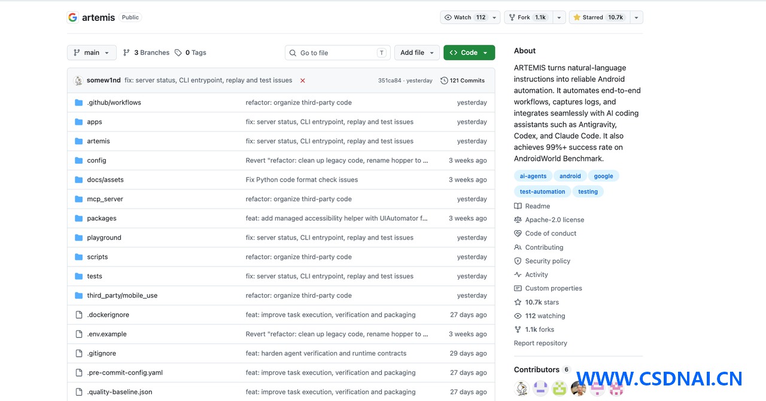Click the .dockerignore file icon

click(78, 315)
